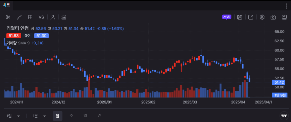291x122 pixels.
Task: Click the 60.00 price axis label
Action: (280, 50)
